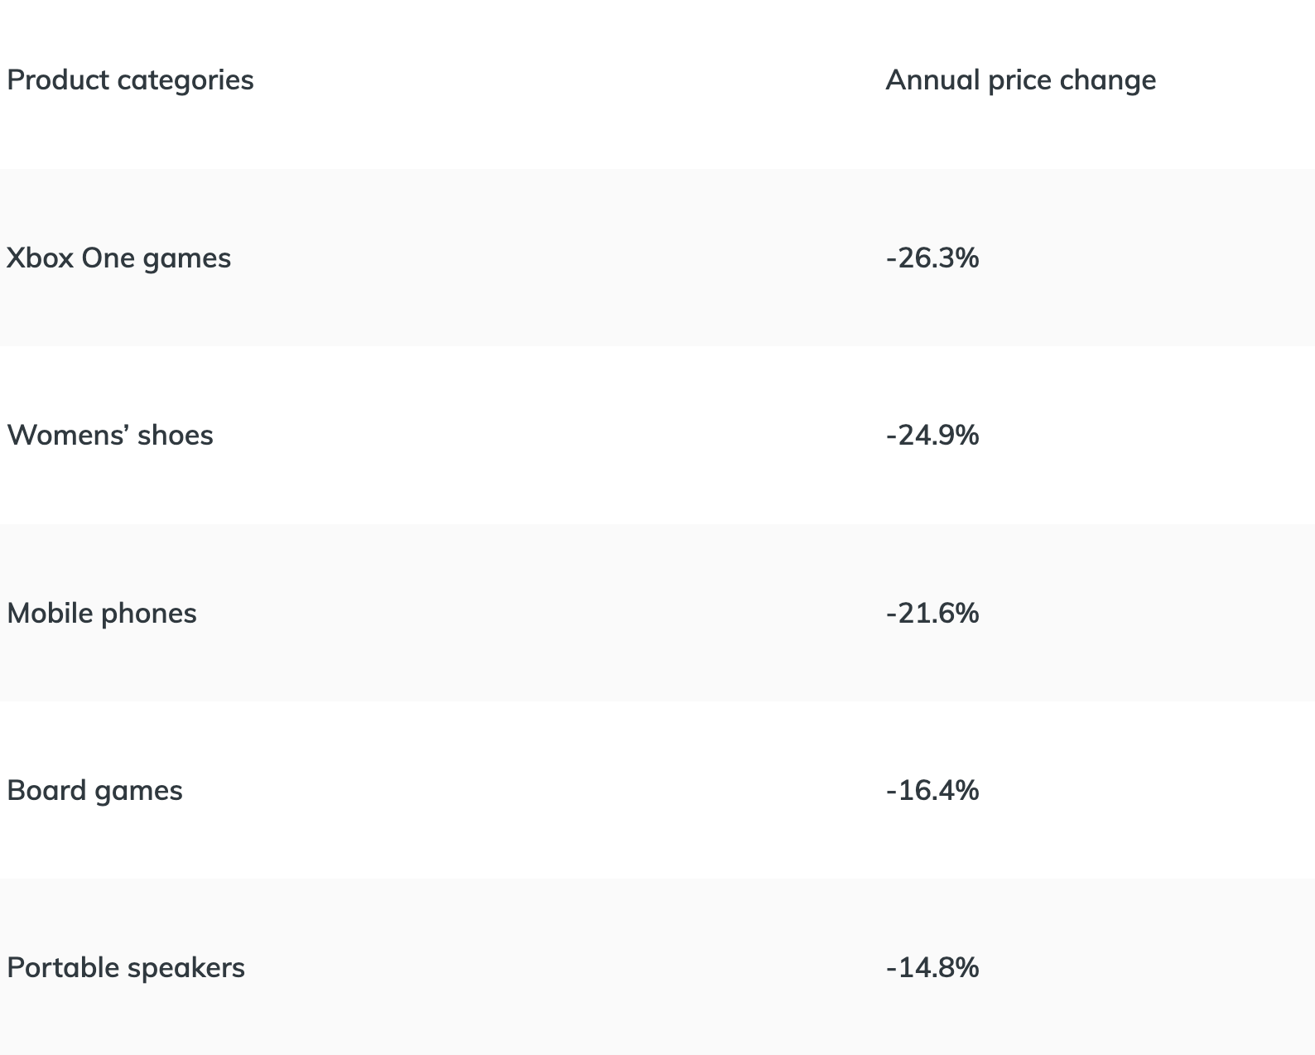This screenshot has height=1055, width=1315.
Task: Click the Board games category cell
Action: pyautogui.click(x=94, y=791)
